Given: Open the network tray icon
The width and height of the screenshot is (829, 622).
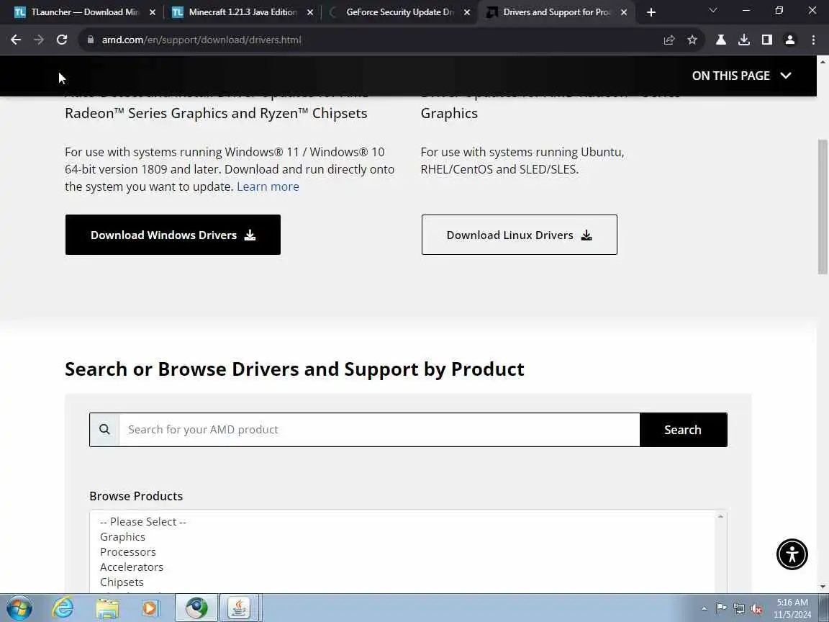Looking at the screenshot, I should tap(739, 609).
